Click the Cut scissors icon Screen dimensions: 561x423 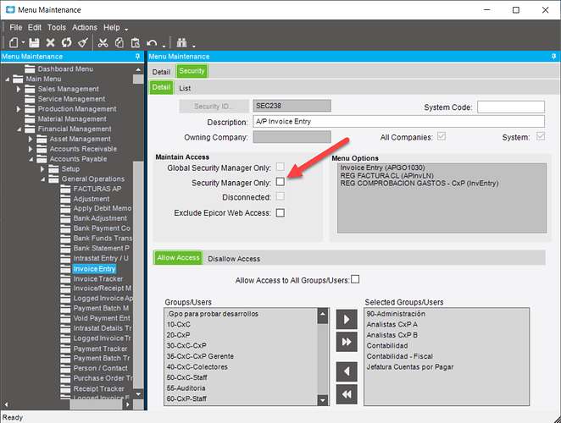[x=103, y=43]
